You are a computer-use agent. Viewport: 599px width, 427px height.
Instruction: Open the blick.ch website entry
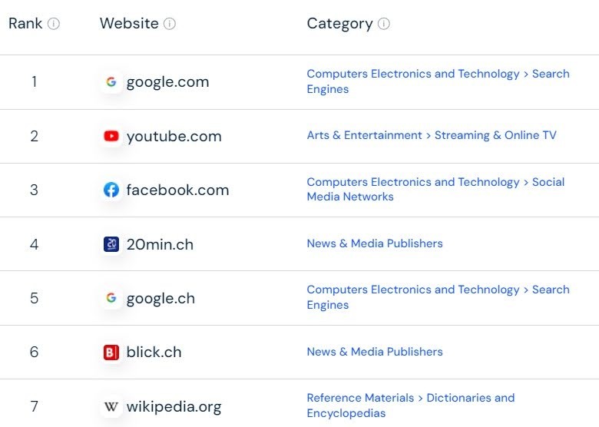click(x=154, y=353)
